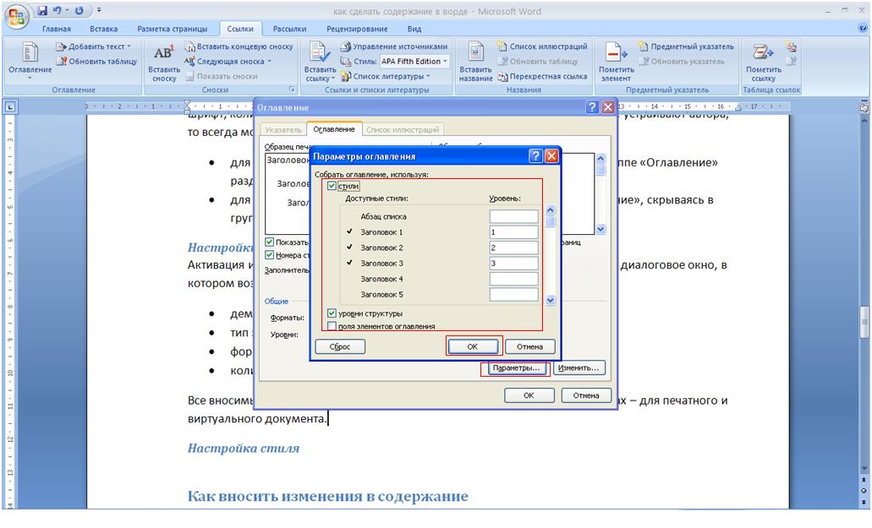Open Рецензирование ribbon tab

click(357, 29)
